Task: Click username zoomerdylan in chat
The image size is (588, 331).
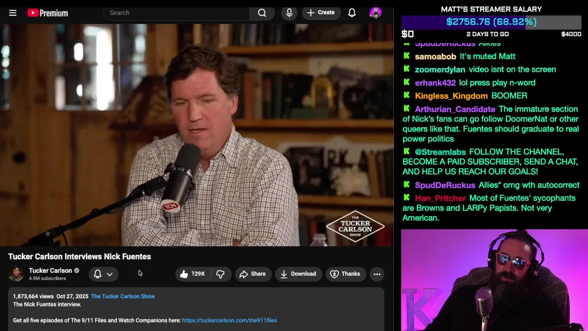Action: pyautogui.click(x=440, y=69)
